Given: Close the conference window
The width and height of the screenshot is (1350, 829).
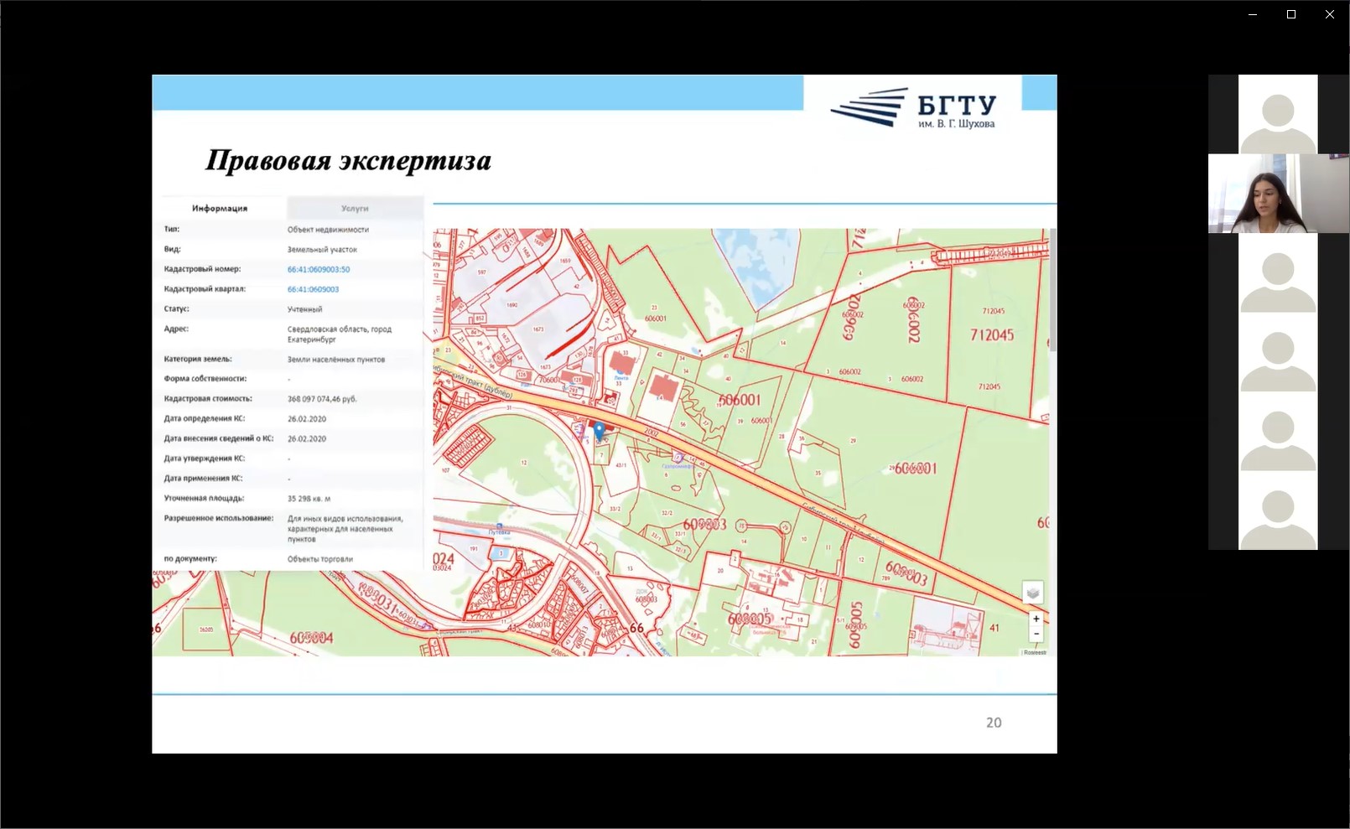Looking at the screenshot, I should [x=1330, y=14].
